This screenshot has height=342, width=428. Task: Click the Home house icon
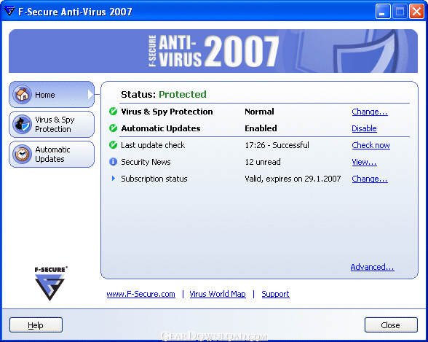[x=22, y=95]
